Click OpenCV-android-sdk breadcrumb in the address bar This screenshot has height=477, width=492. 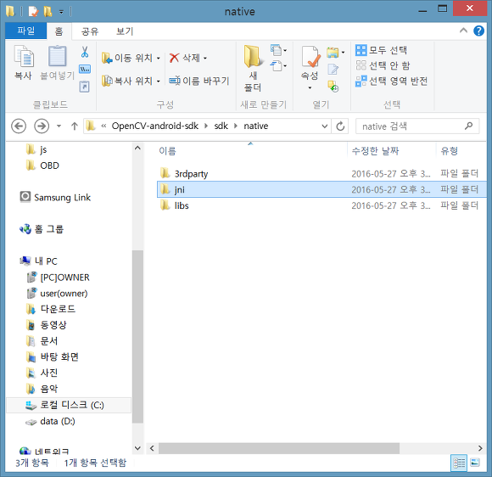[x=155, y=126]
